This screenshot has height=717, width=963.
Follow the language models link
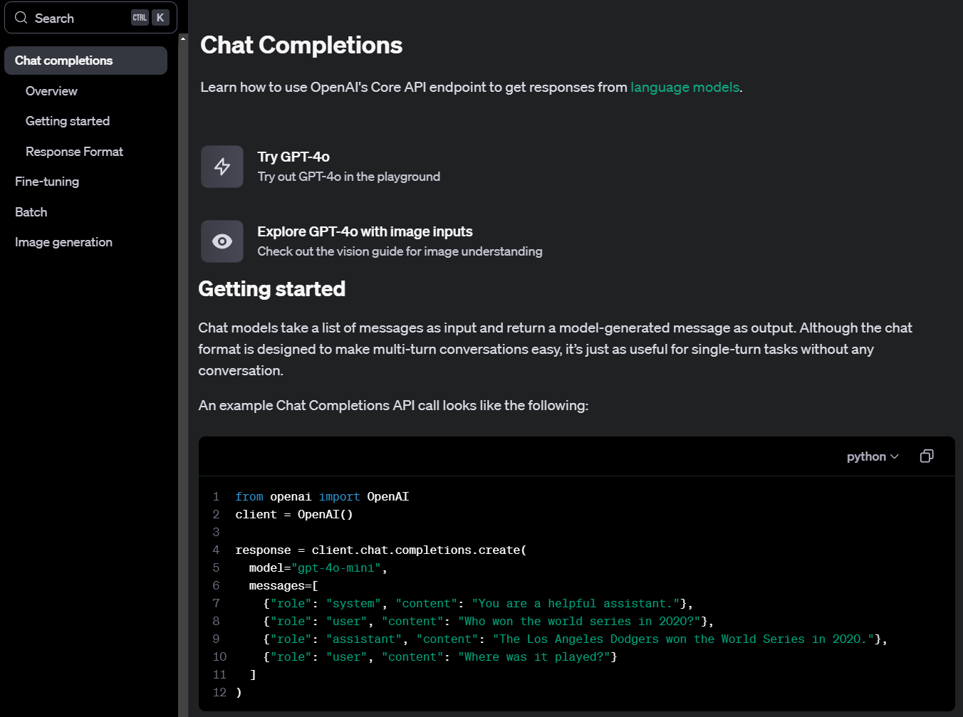pyautogui.click(x=684, y=87)
